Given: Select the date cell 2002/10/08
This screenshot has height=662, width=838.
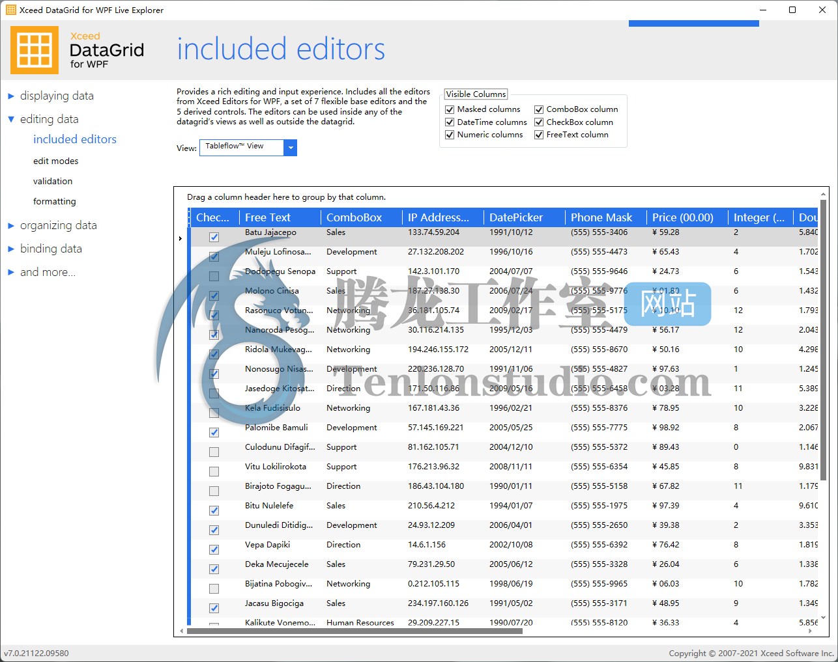Looking at the screenshot, I should point(511,545).
